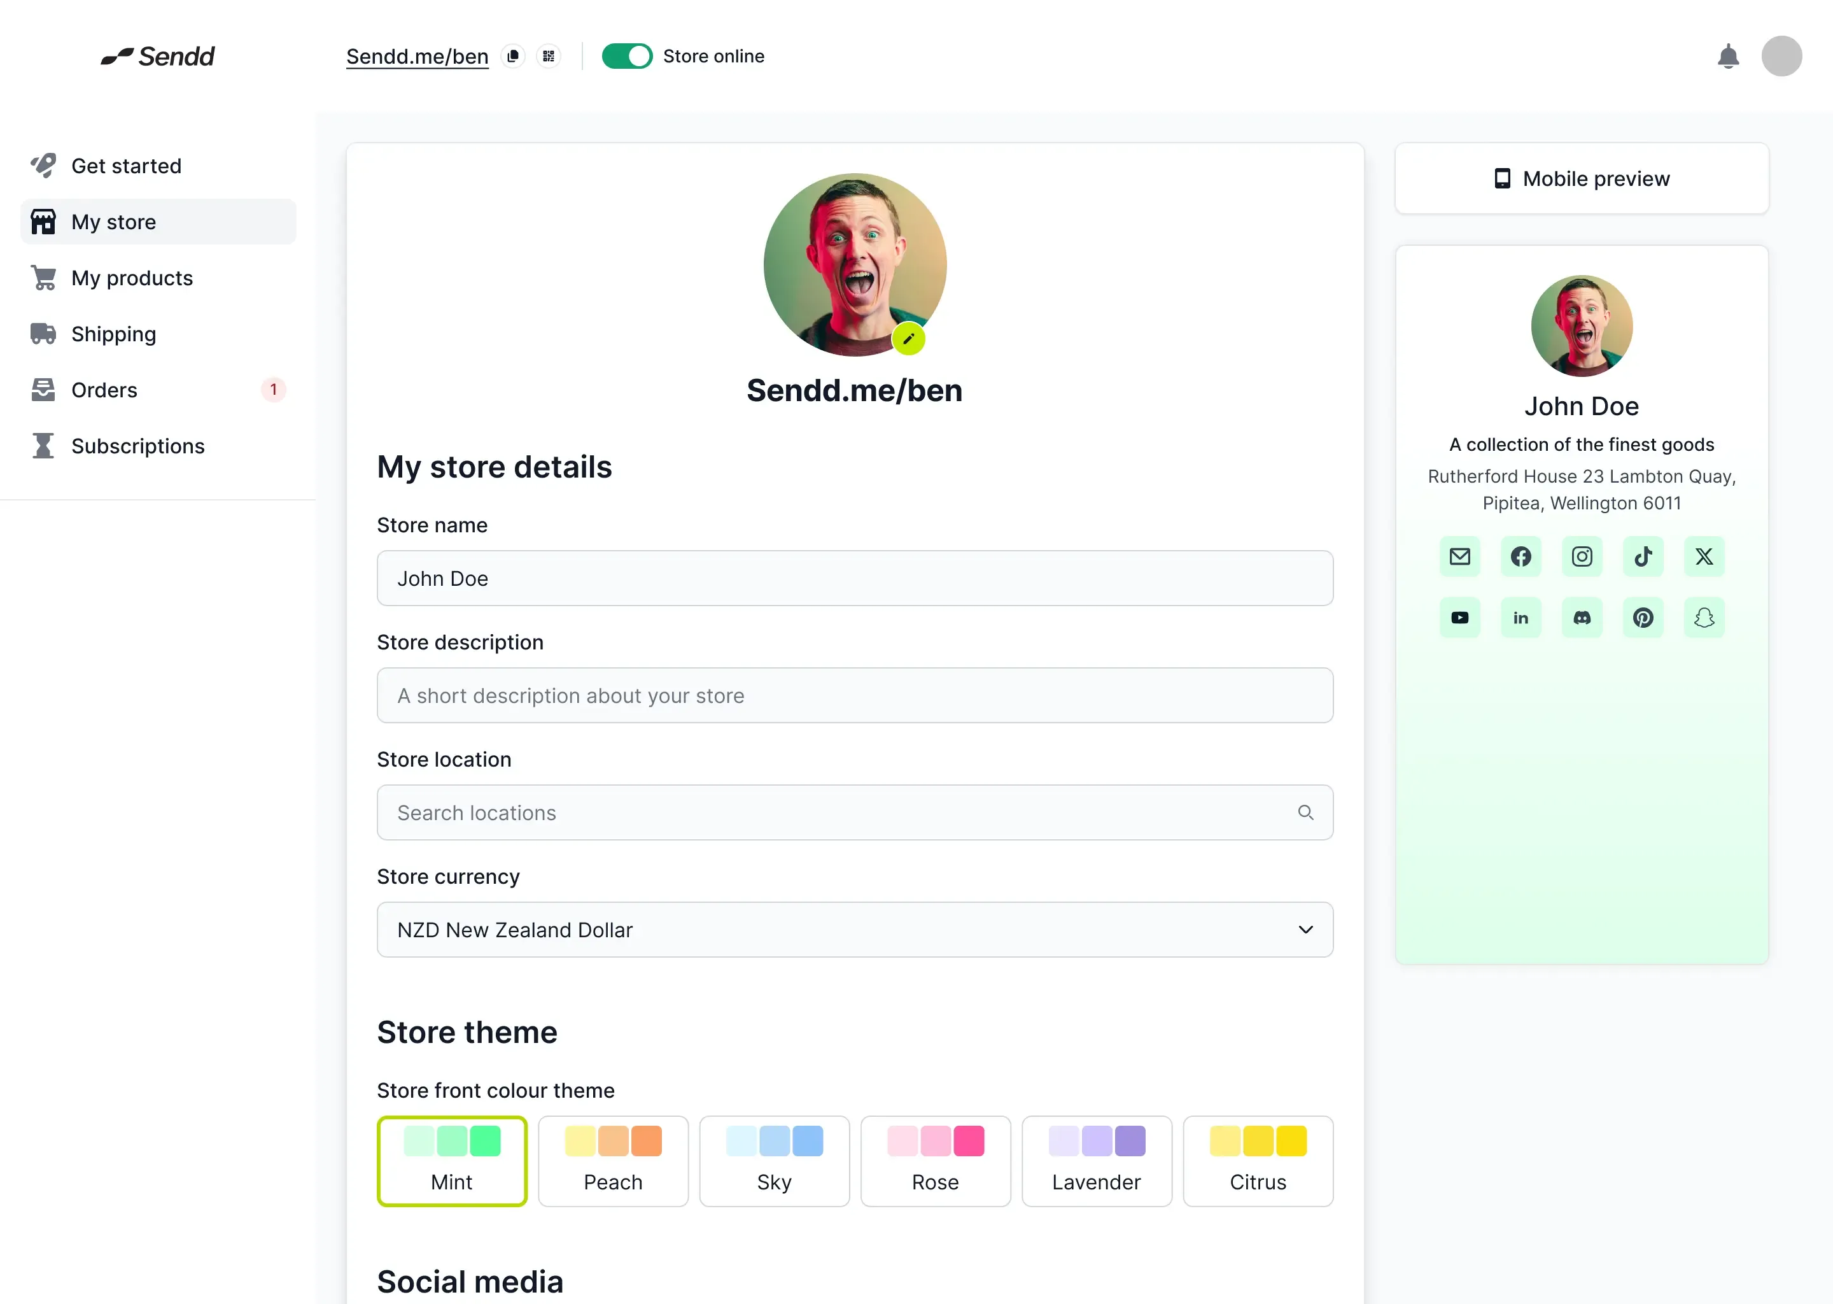Click the Sendd logo

(x=158, y=56)
